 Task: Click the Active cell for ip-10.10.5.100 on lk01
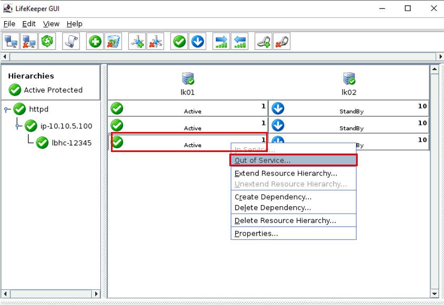tap(188, 125)
